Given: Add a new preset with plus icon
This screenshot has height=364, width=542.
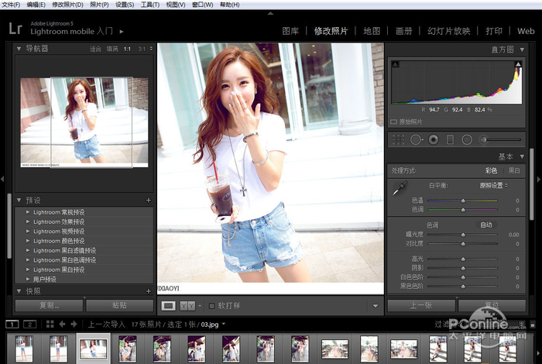Looking at the screenshot, I should coord(149,200).
